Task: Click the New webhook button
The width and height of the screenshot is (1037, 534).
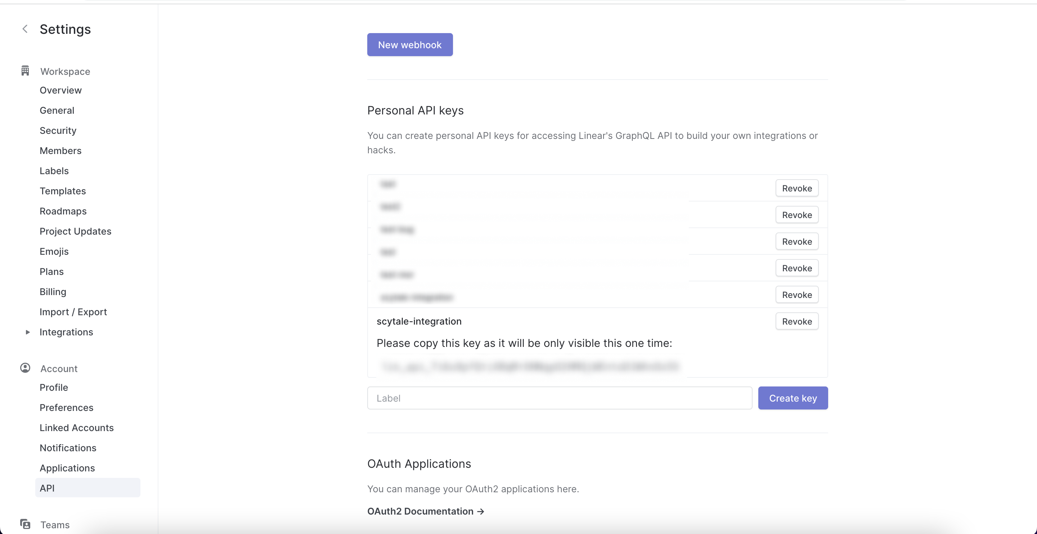Action: pyautogui.click(x=410, y=45)
